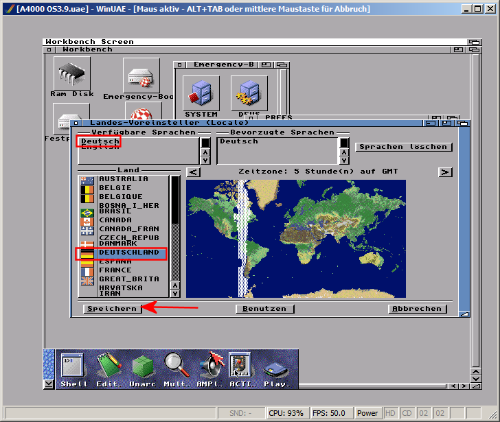Click Workbench window zoom gadget
500x422 pixels.
[x=459, y=49]
